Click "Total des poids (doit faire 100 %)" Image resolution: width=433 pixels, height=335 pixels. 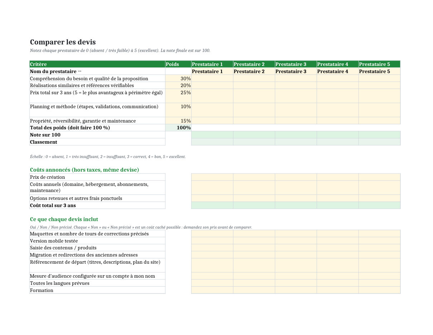pos(97,128)
